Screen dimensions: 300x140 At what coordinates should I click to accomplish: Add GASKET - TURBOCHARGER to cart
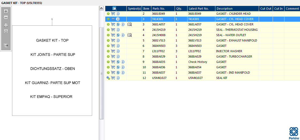[113, 56]
